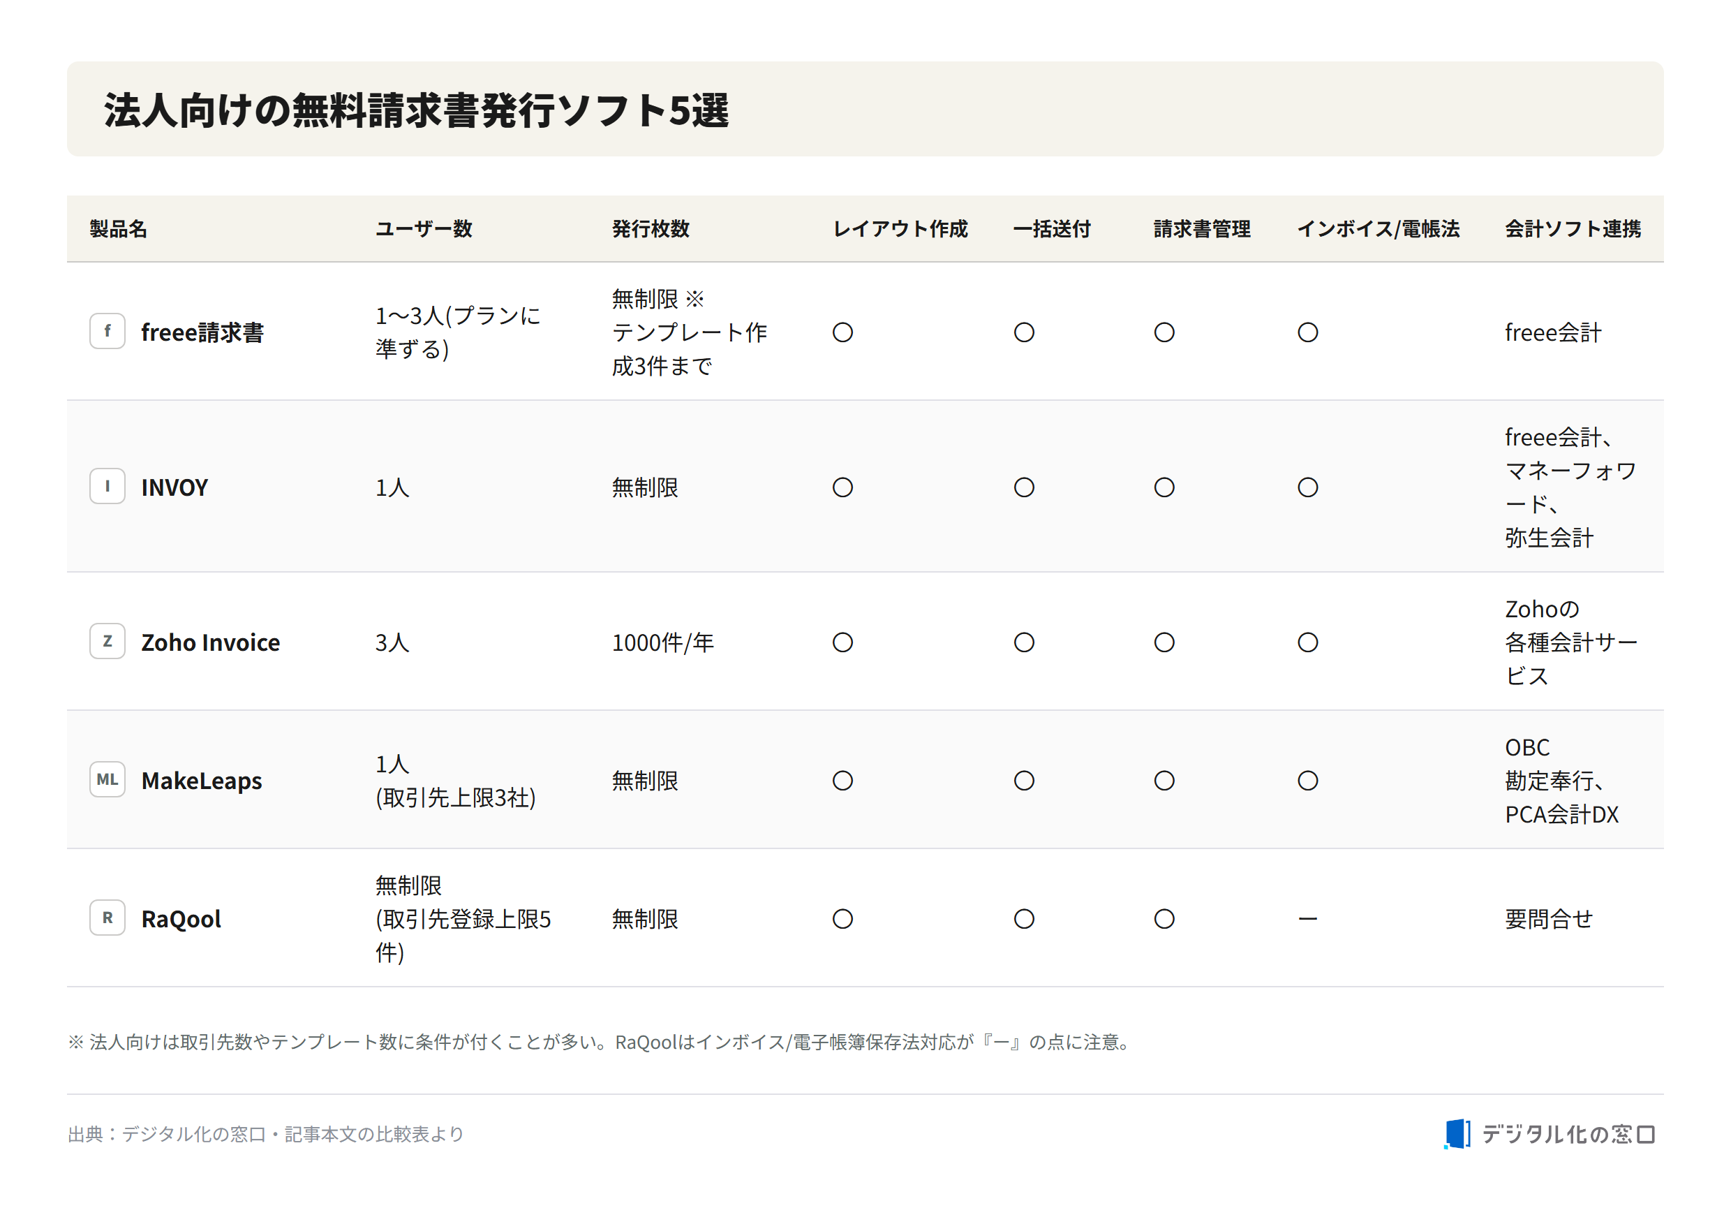Click the 会計ソフト連携 column header

pyautogui.click(x=1573, y=229)
